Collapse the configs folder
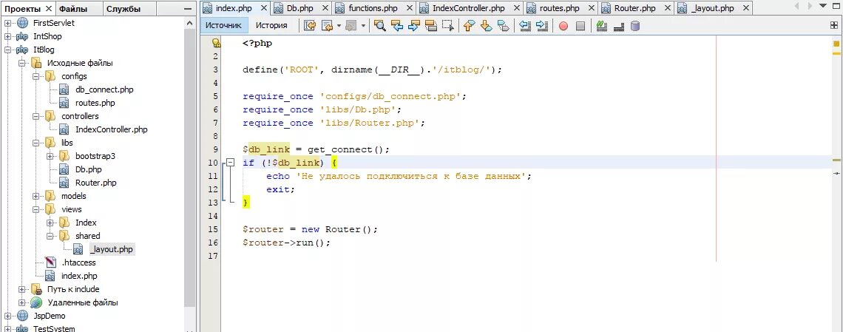This screenshot has width=843, height=332. [36, 76]
